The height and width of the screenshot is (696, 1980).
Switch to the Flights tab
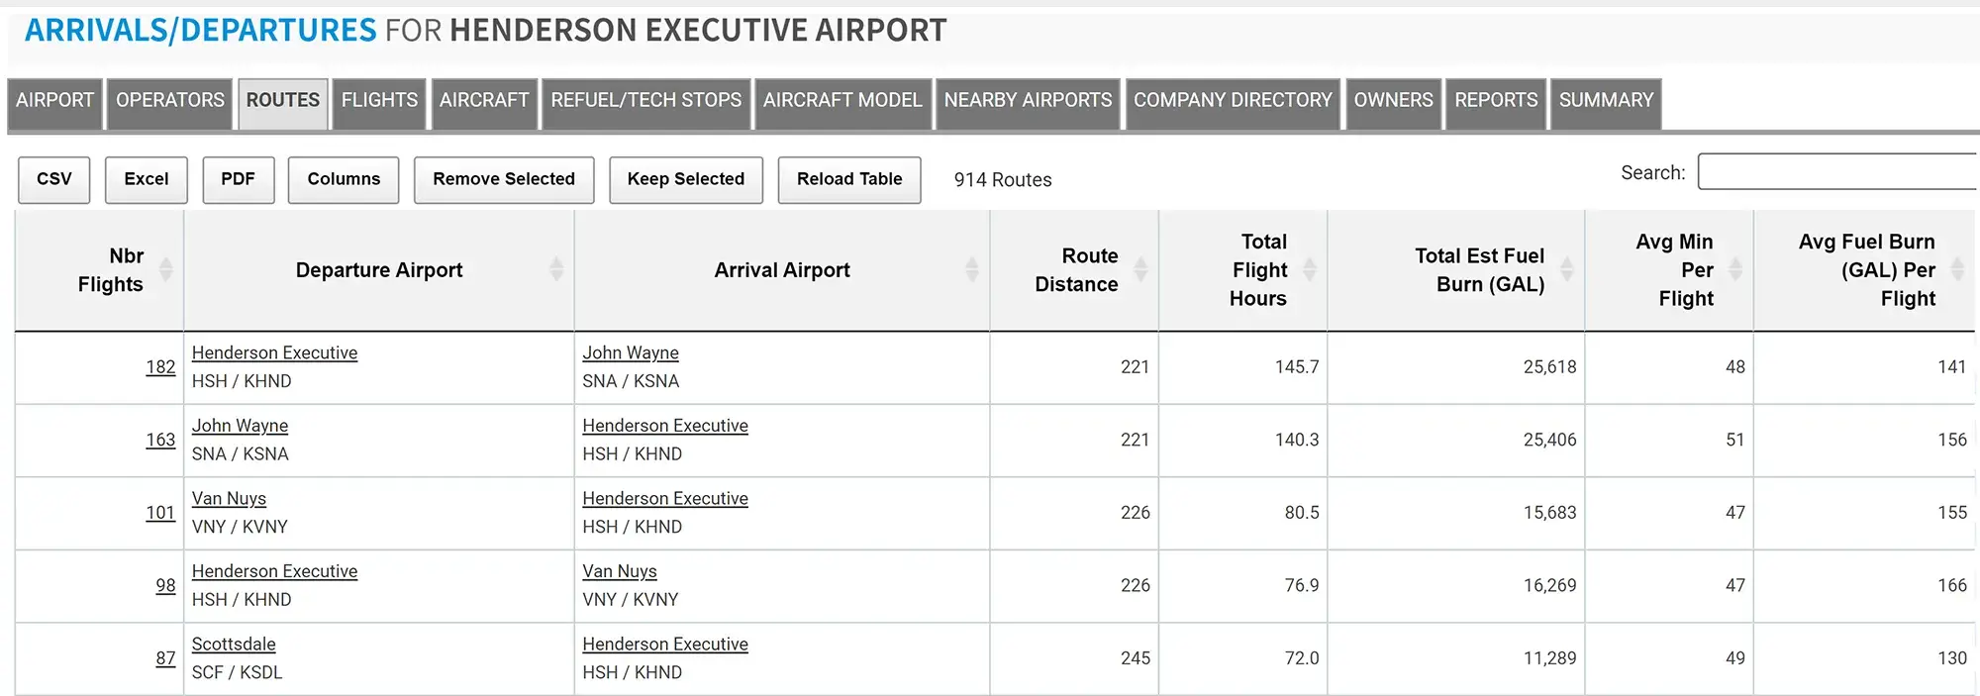coord(379,101)
